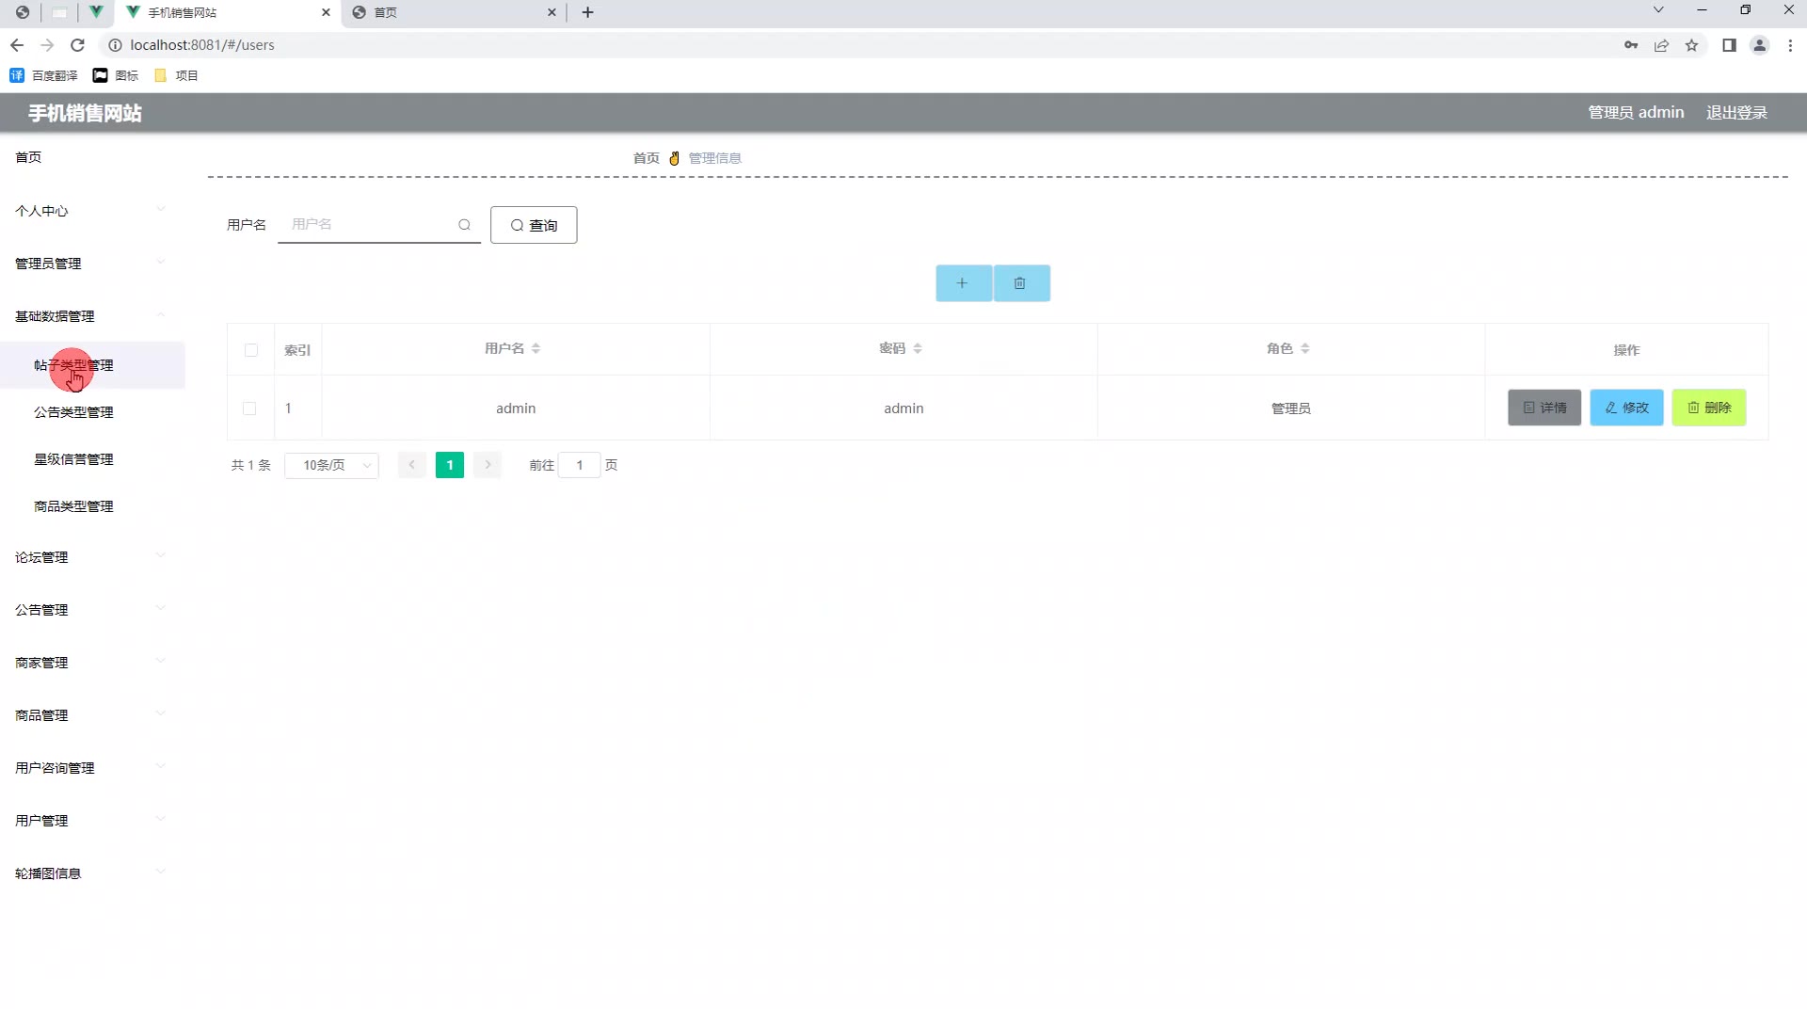
Task: Click the search magnifier icon in username field
Action: [464, 225]
